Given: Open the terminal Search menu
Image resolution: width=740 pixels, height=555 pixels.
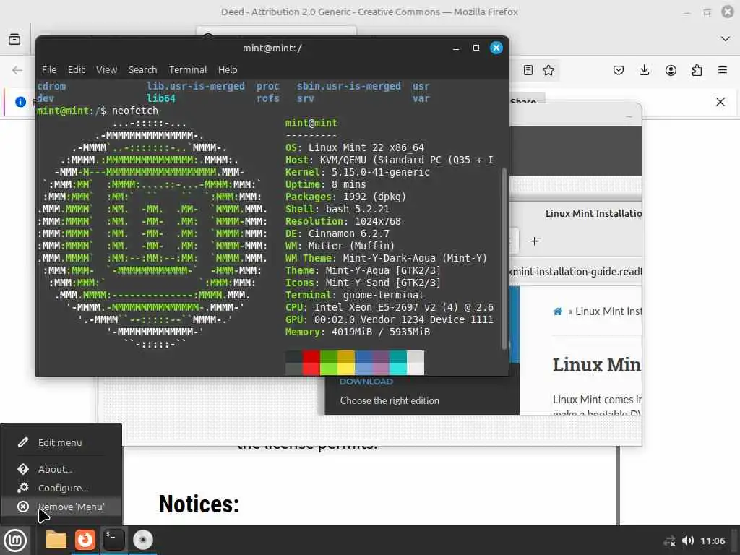Looking at the screenshot, I should 142,70.
